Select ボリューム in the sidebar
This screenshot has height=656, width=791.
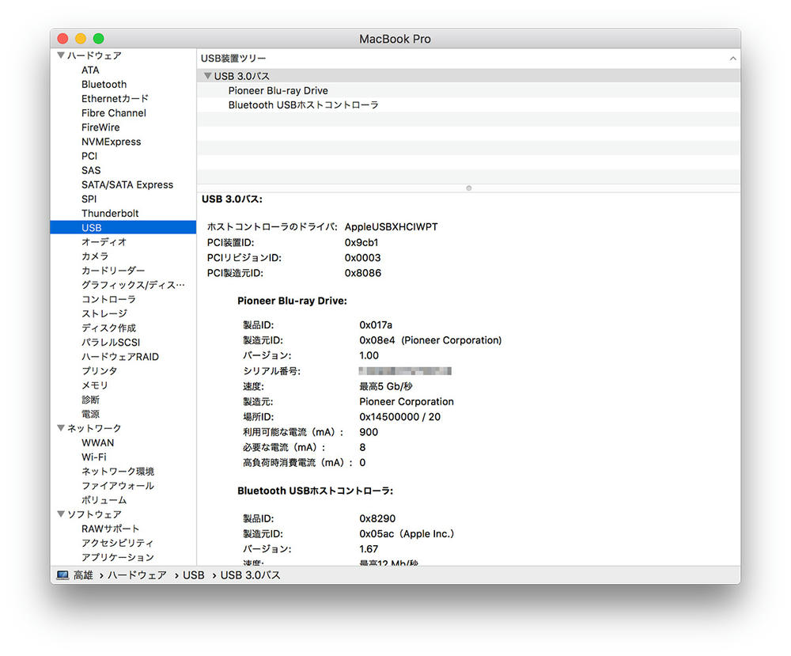[104, 500]
